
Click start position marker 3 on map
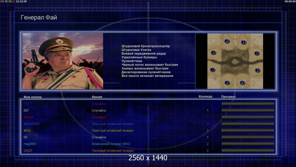point(257,70)
